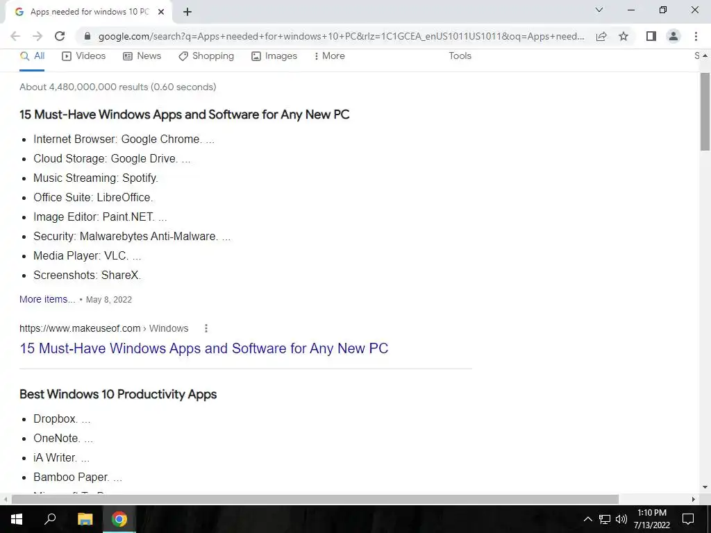The height and width of the screenshot is (533, 711).
Task: Open a new tab with plus
Action: [x=187, y=12]
